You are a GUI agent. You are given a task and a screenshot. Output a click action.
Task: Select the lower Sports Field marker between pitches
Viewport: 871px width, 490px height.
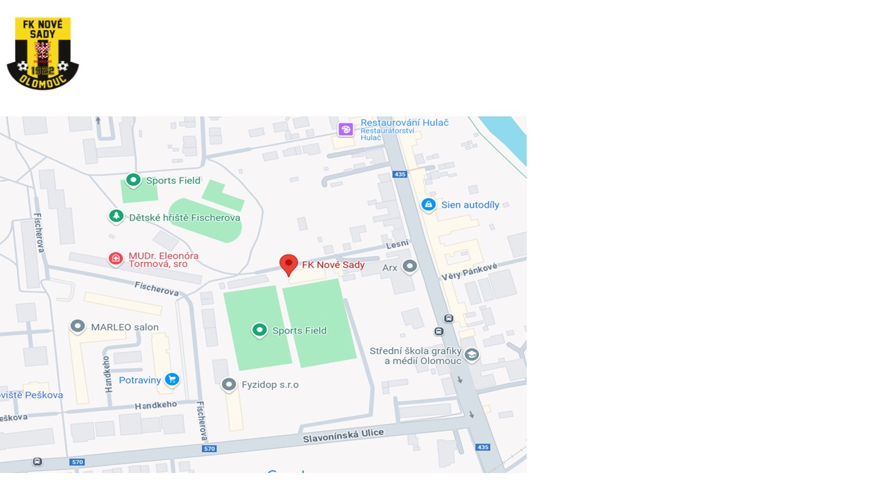(x=259, y=331)
